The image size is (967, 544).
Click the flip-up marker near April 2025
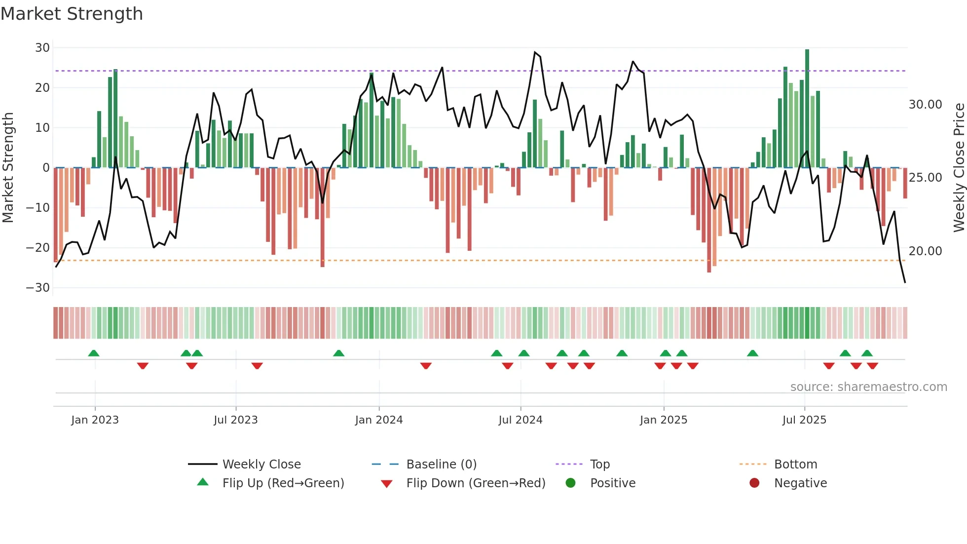point(752,353)
